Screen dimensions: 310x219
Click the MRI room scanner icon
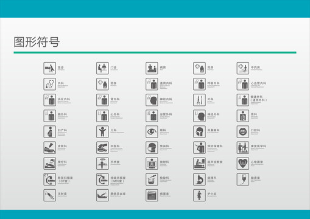[102, 179]
